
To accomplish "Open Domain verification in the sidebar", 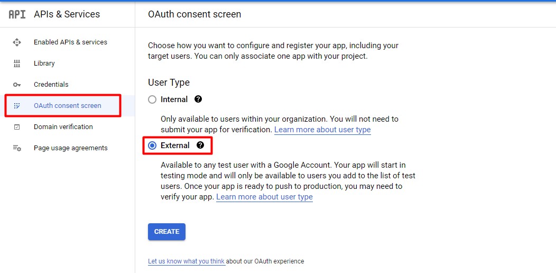I will [63, 127].
